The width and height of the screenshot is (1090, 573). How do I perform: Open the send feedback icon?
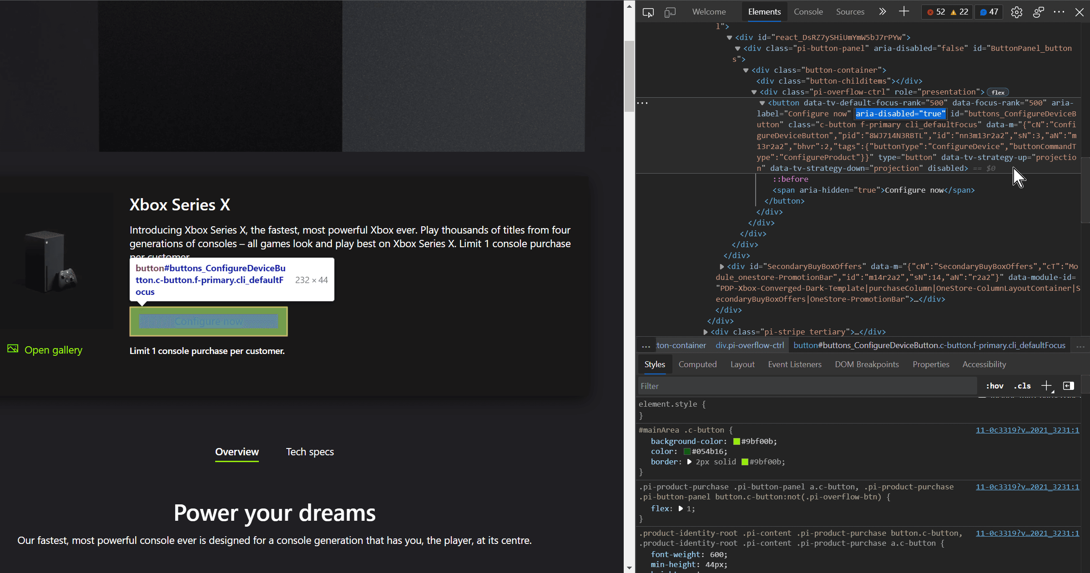click(1039, 12)
